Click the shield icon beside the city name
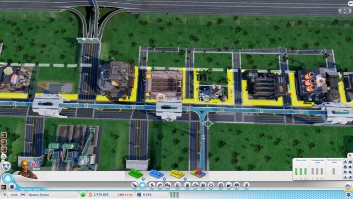Viewport: 353px width, 199px height. tap(12, 187)
